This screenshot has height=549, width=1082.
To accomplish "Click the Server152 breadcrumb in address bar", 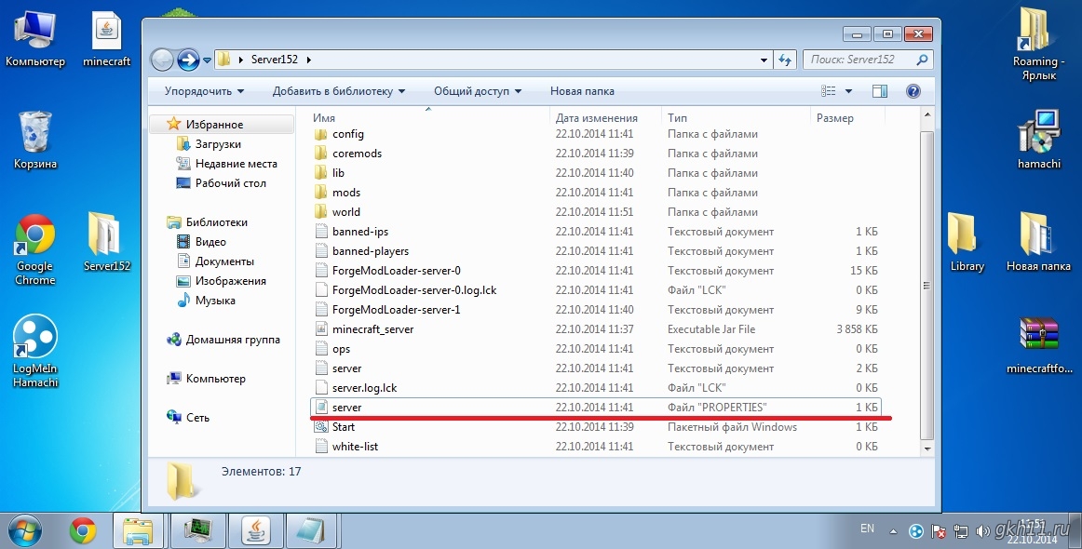I will tap(274, 60).
